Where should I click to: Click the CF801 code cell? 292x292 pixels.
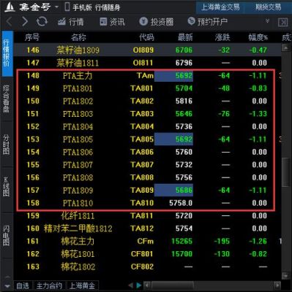tap(142, 254)
